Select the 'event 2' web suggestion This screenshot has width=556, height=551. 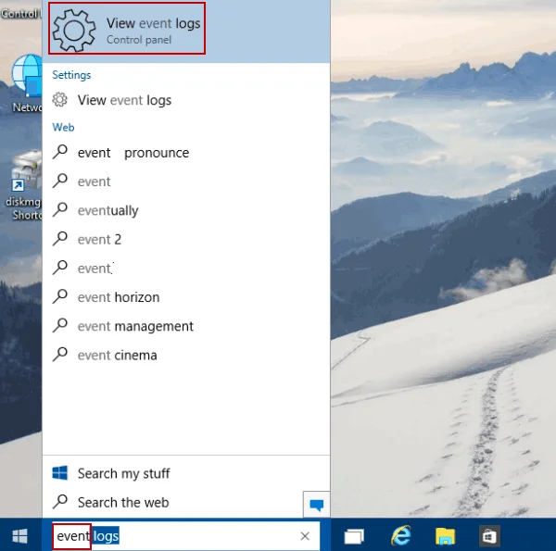point(186,240)
